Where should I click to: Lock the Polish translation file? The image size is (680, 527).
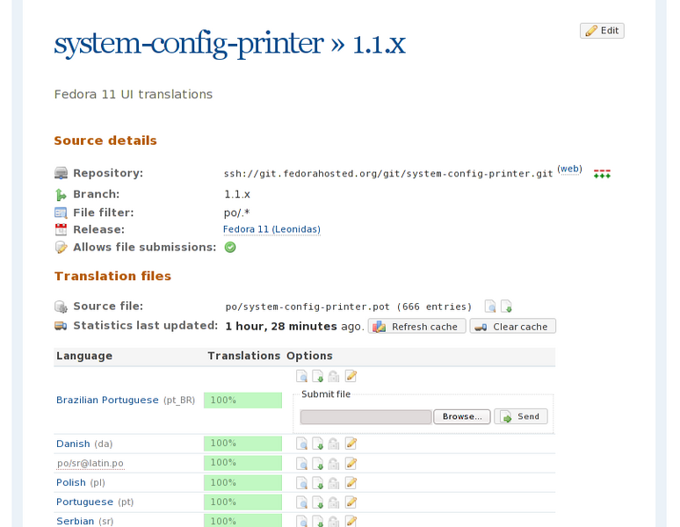[x=334, y=483]
